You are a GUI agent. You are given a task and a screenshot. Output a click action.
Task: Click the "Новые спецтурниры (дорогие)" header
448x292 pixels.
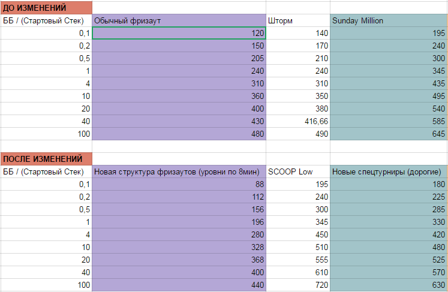click(389, 172)
